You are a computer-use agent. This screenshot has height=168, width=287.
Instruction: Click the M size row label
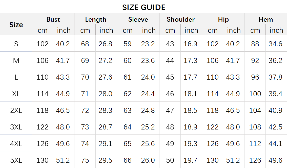(16, 60)
